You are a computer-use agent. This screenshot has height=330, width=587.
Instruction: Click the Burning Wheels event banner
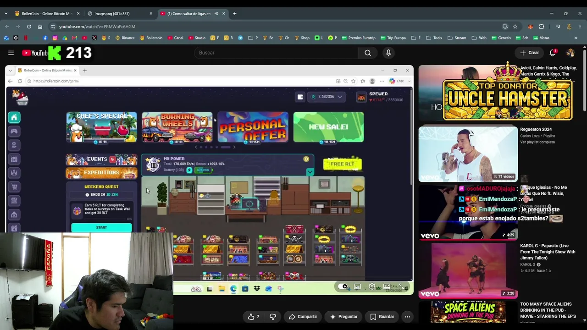click(x=177, y=127)
